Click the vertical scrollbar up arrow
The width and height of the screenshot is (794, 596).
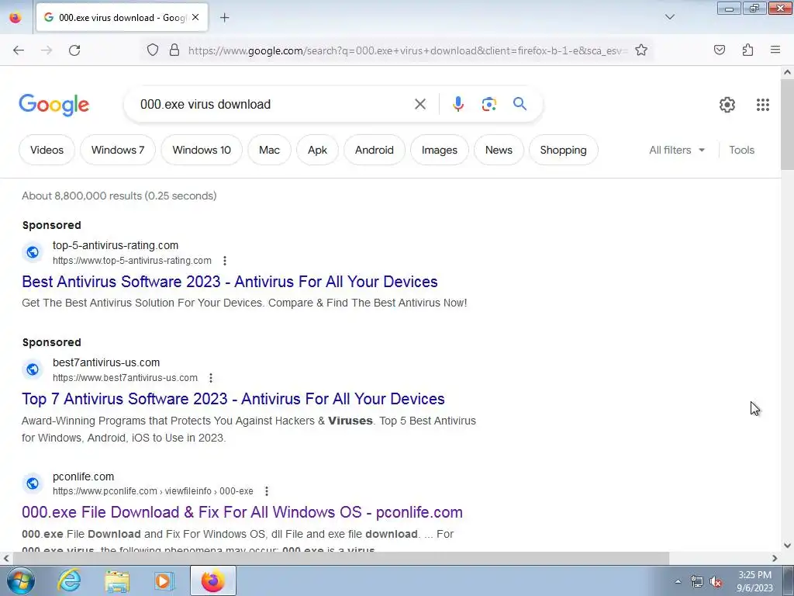click(x=788, y=72)
